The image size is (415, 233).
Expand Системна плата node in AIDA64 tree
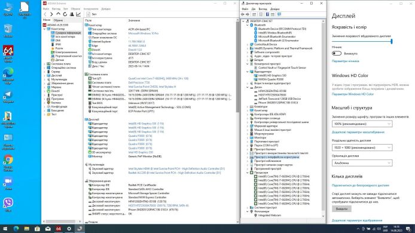[x=44, y=64]
